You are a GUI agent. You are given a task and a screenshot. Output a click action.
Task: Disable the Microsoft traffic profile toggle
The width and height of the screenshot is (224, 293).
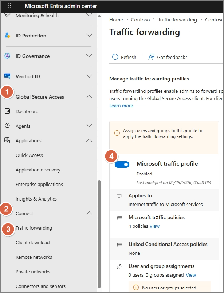pos(122,165)
